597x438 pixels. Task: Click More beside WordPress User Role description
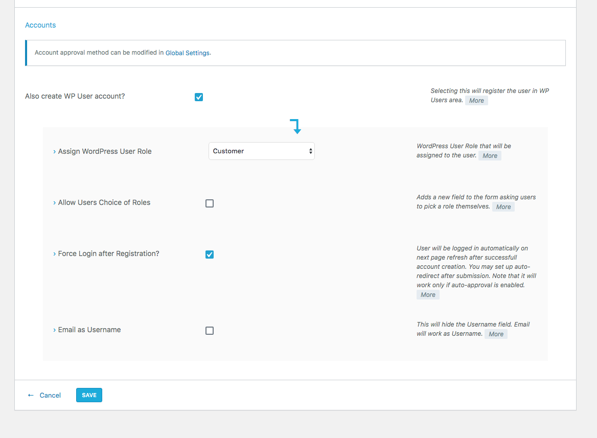click(x=490, y=156)
